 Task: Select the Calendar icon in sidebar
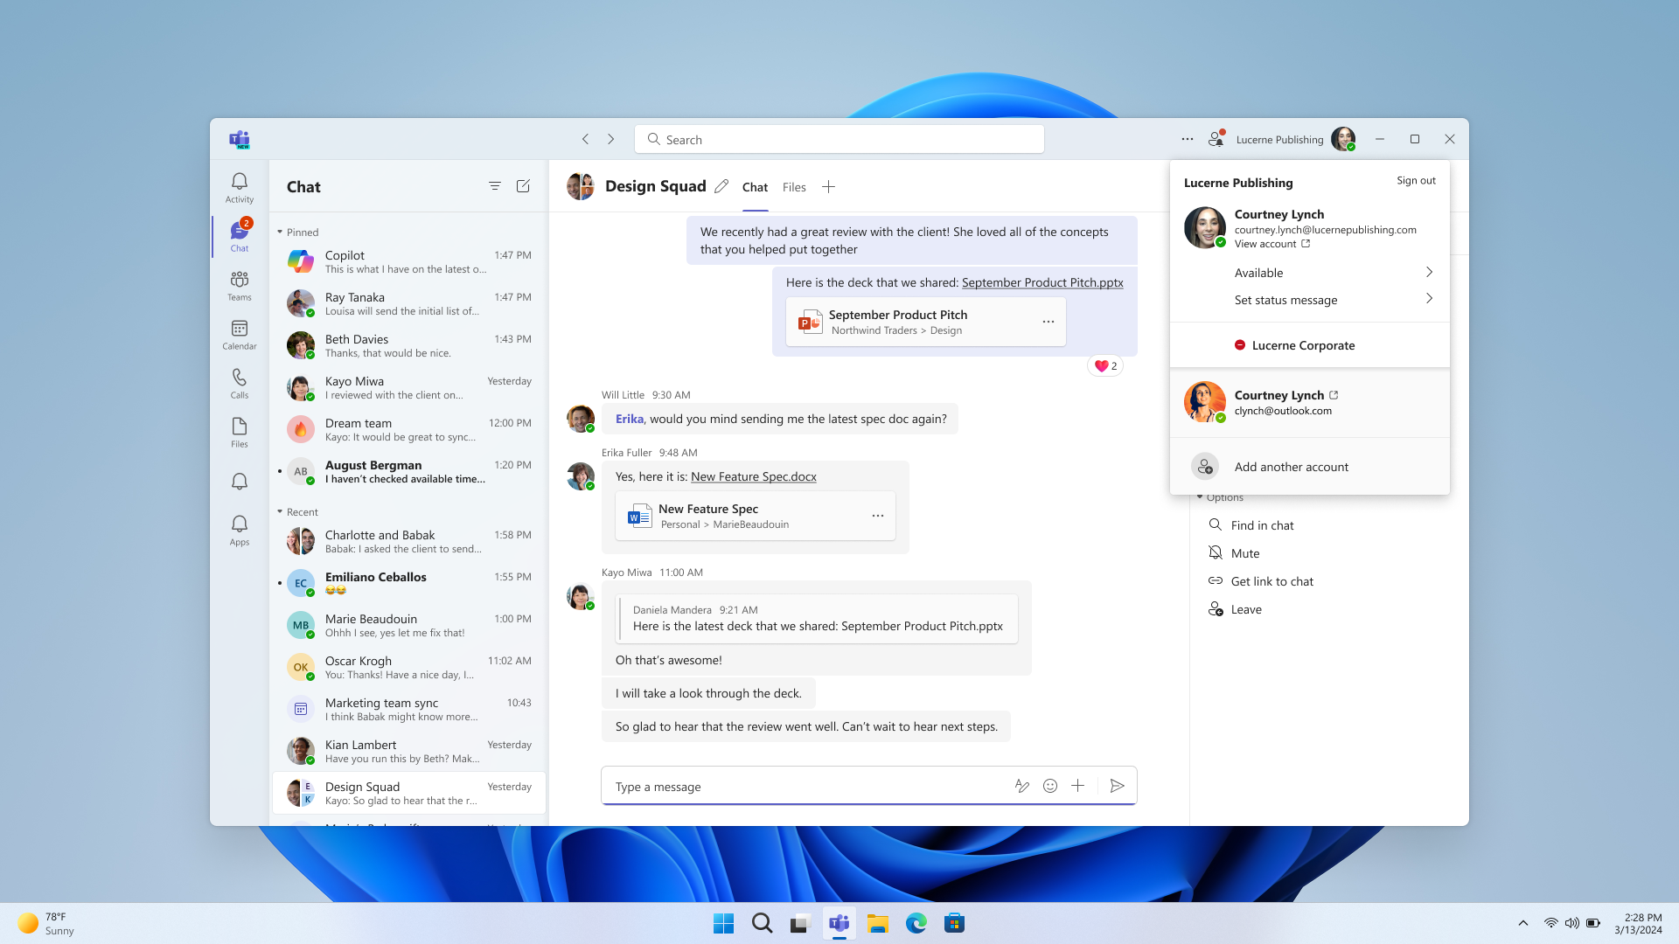(239, 329)
